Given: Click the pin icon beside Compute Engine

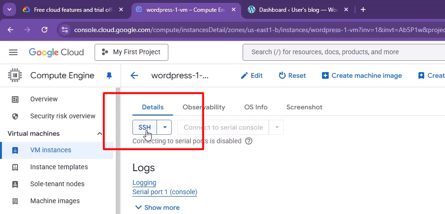Looking at the screenshot, I should 109,75.
